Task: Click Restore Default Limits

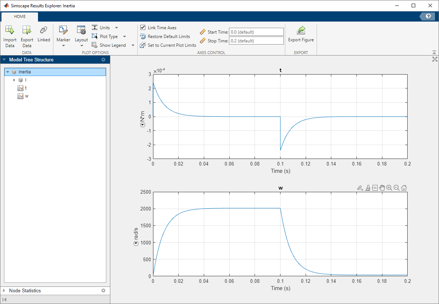Action: [168, 37]
